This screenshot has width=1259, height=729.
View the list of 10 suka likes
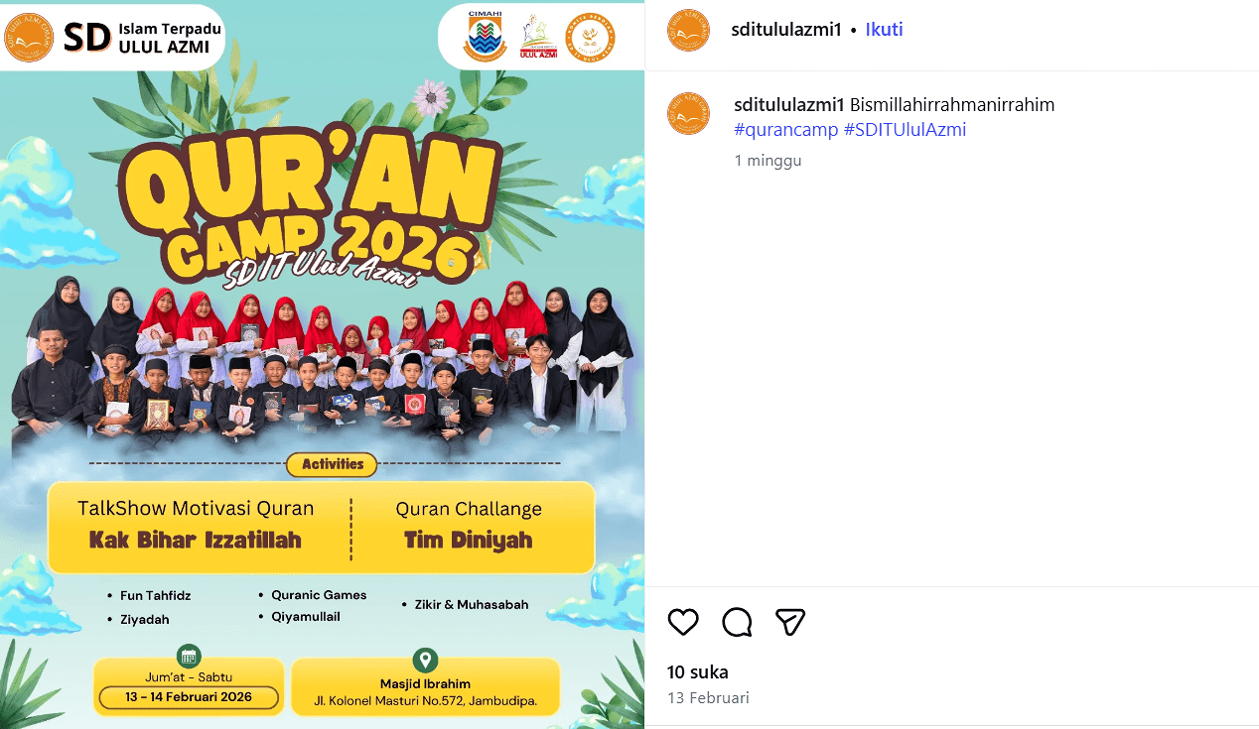point(697,672)
